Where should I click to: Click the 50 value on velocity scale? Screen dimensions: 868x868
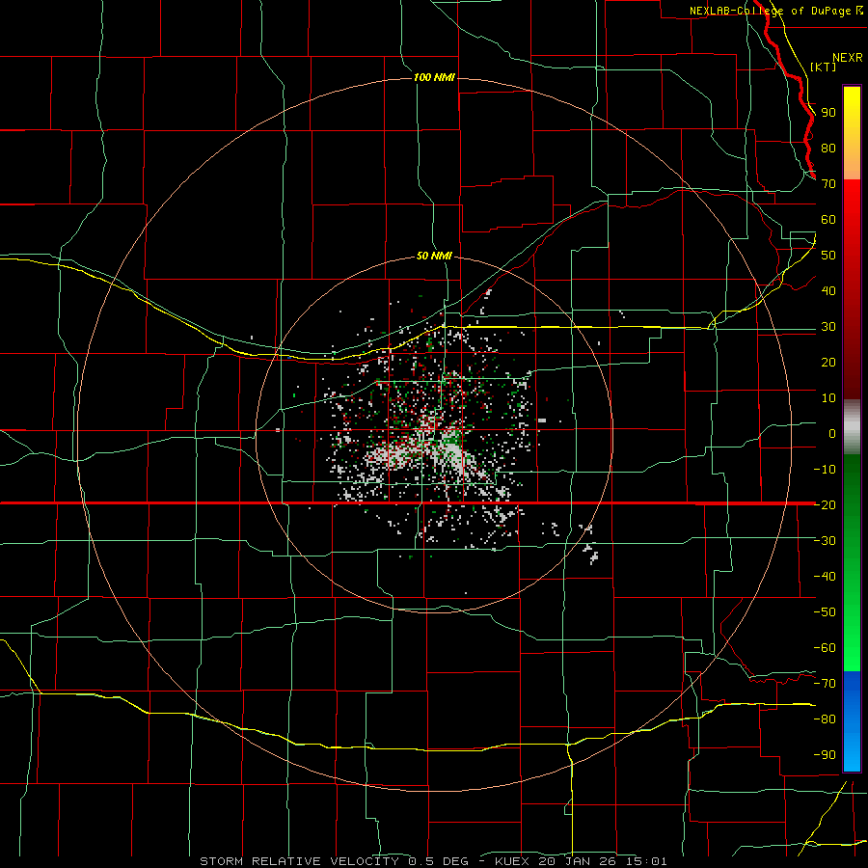tap(828, 256)
